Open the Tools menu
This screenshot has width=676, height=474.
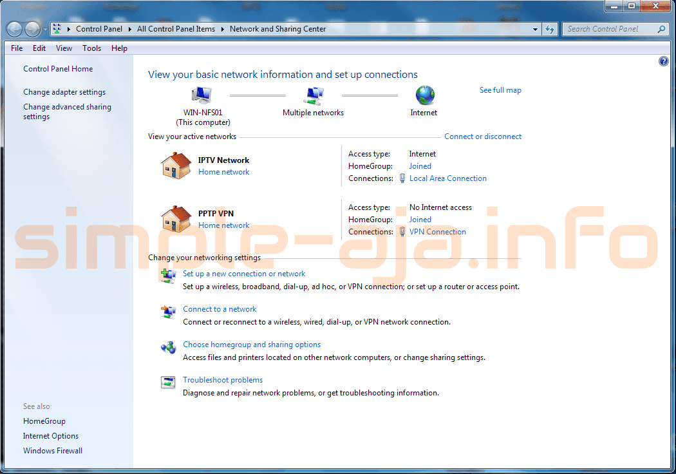[92, 48]
